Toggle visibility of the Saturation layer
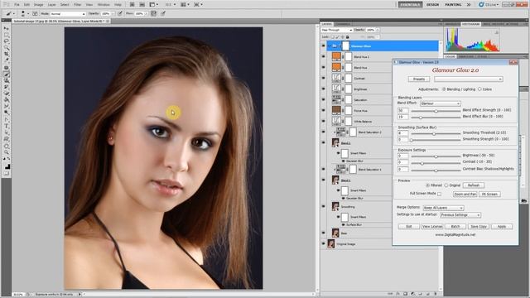Viewport: 530px width, 298px height. click(x=324, y=99)
